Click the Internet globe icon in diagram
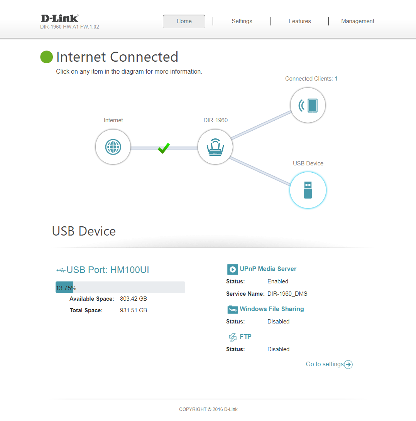 point(113,147)
